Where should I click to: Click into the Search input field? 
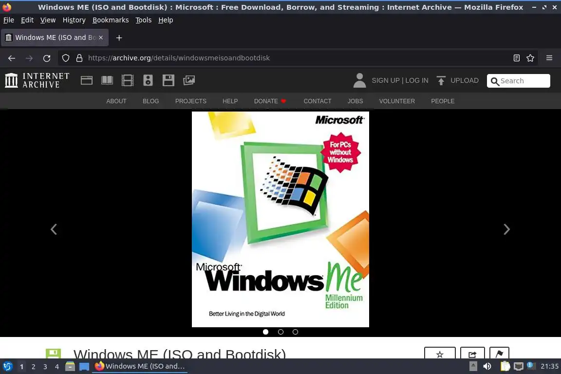519,81
